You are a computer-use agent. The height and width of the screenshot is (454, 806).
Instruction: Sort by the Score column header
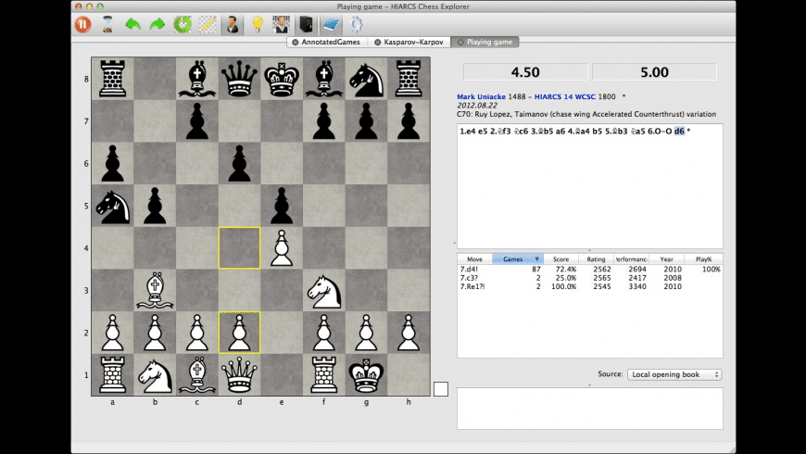tap(560, 259)
